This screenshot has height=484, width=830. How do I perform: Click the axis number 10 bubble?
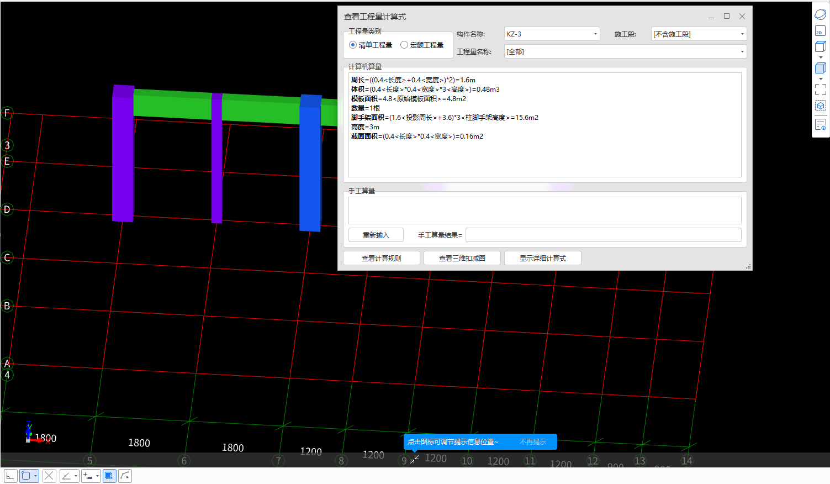tap(467, 460)
